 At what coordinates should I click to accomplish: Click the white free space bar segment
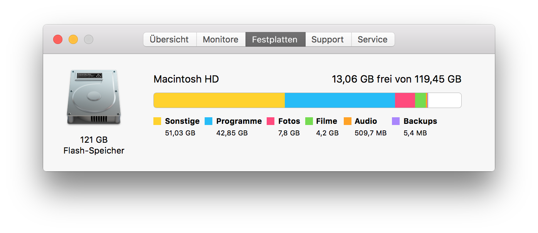point(444,100)
